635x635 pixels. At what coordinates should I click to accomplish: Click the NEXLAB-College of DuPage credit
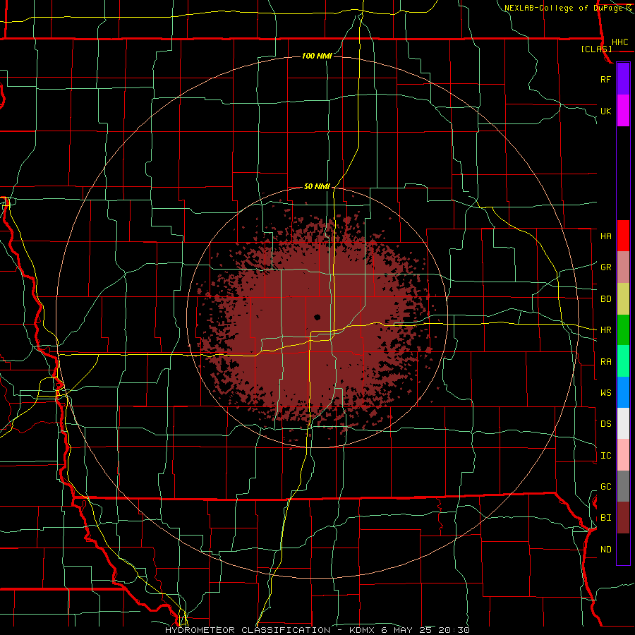point(567,8)
